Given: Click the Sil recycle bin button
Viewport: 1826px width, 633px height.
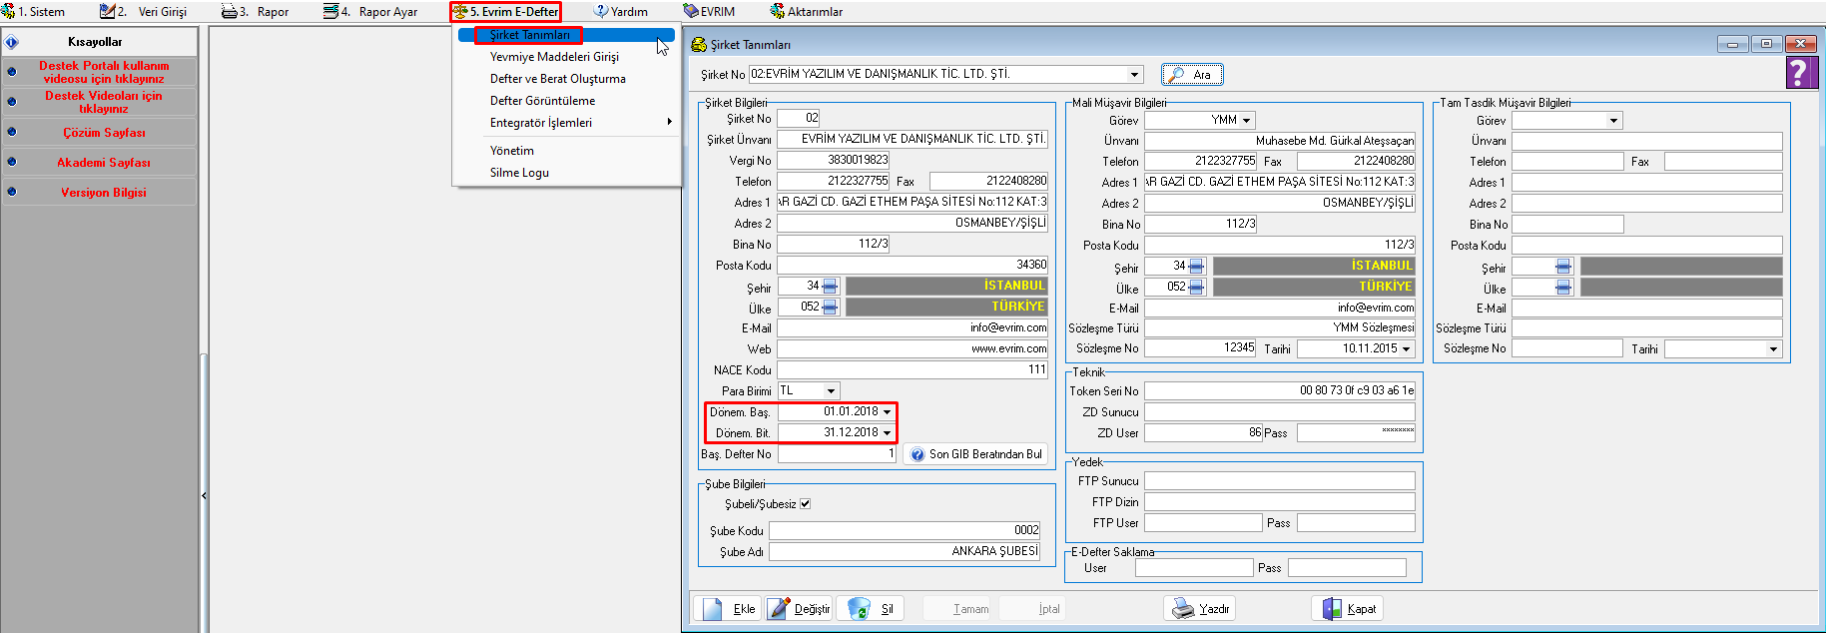Looking at the screenshot, I should [x=870, y=608].
